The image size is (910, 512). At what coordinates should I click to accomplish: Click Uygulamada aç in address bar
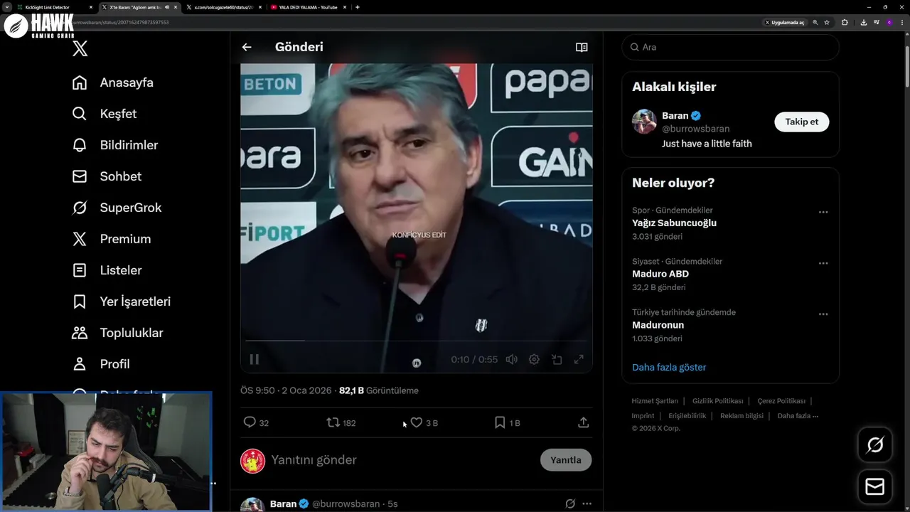click(x=784, y=22)
